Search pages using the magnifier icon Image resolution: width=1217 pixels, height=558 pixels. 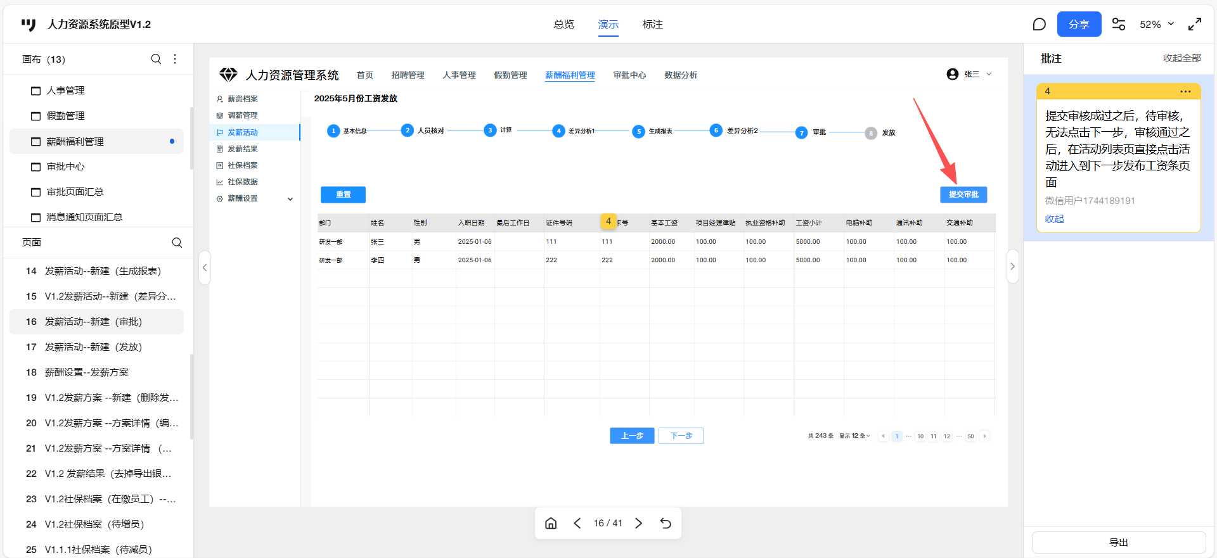(x=177, y=243)
